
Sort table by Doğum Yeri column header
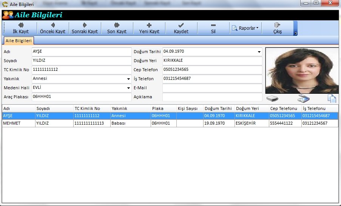coord(251,108)
